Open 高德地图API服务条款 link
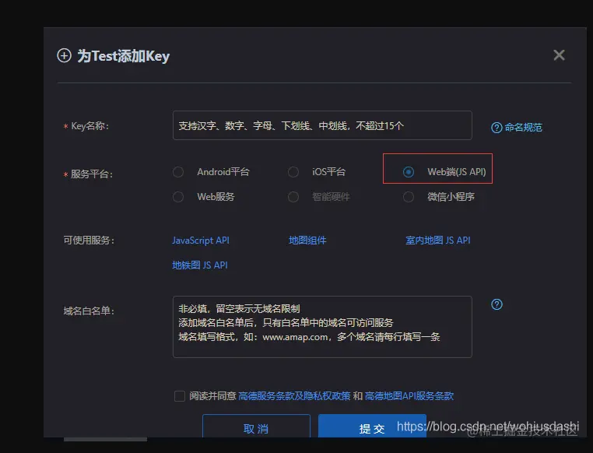The height and width of the screenshot is (453, 593). pos(409,396)
